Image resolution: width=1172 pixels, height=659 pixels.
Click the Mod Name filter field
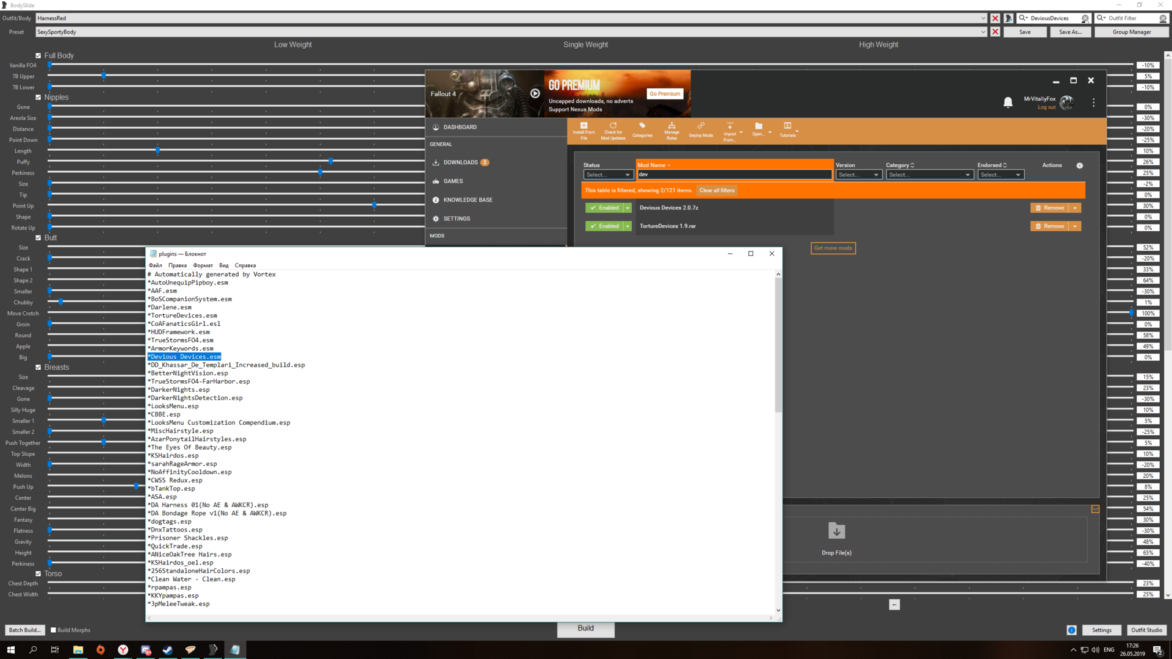734,175
